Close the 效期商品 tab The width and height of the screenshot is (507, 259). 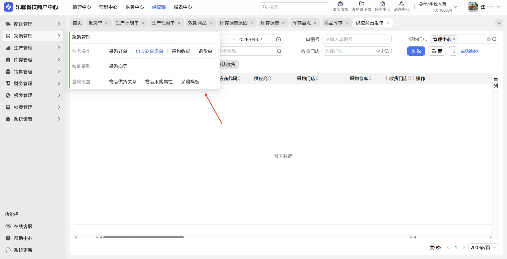(x=211, y=23)
